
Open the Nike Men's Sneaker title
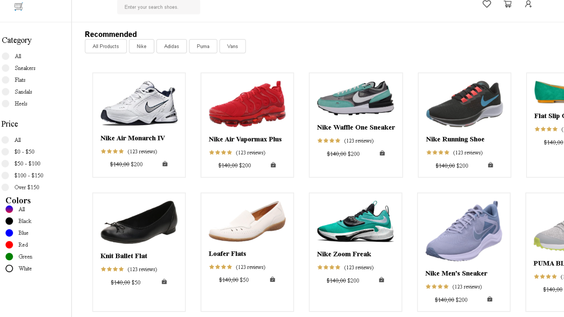[x=456, y=273]
